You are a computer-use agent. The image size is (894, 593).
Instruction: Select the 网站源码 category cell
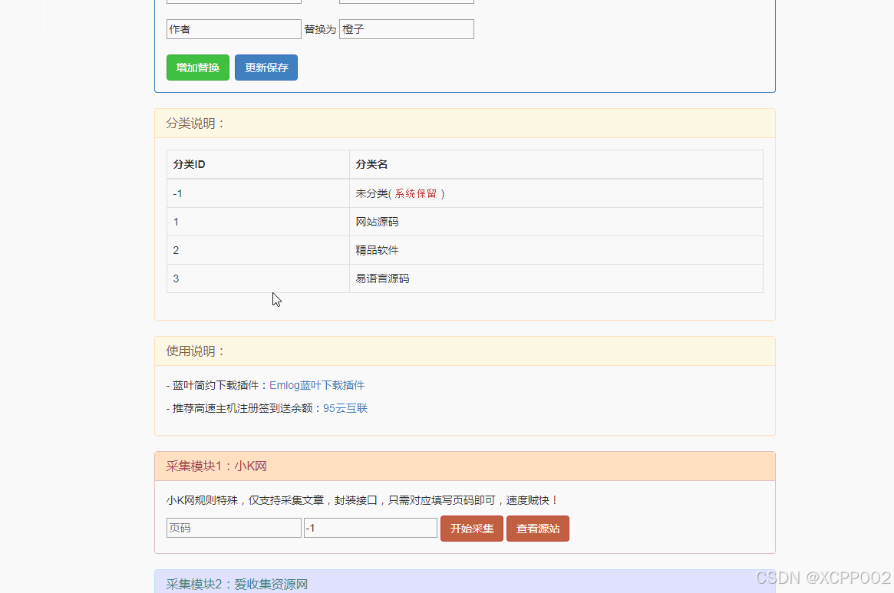[x=556, y=222]
